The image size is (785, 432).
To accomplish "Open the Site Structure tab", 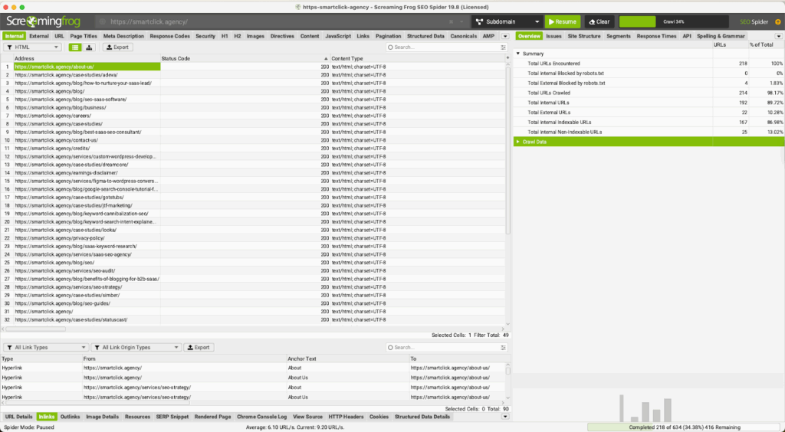I will coord(583,36).
